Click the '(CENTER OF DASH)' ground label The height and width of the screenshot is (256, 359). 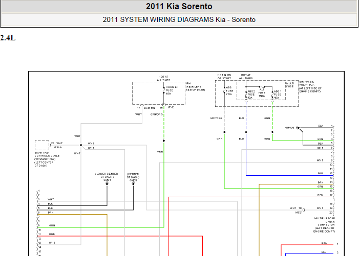click(x=133, y=176)
